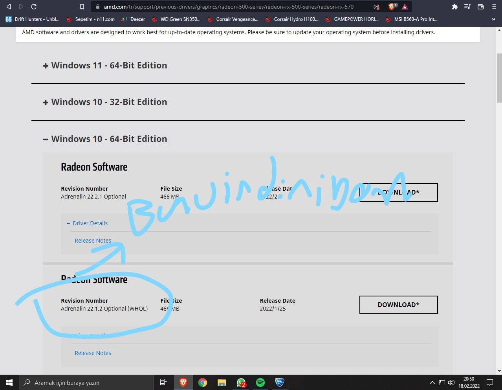Open Drift Hunters bookmark
Screen dimensions: 502x390
(32, 19)
